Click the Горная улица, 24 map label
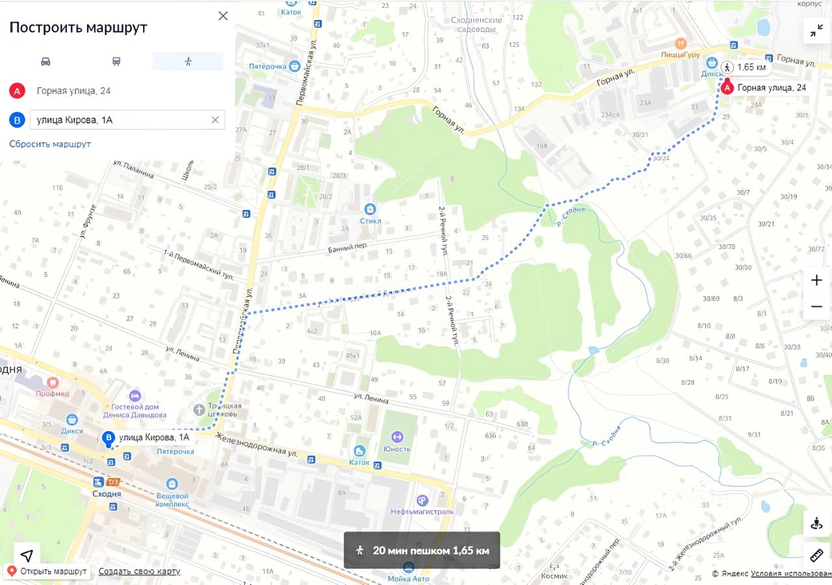Image resolution: width=832 pixels, height=585 pixels. (x=772, y=88)
